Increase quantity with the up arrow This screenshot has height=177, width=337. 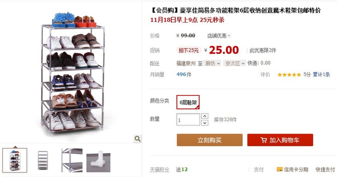coord(205,116)
